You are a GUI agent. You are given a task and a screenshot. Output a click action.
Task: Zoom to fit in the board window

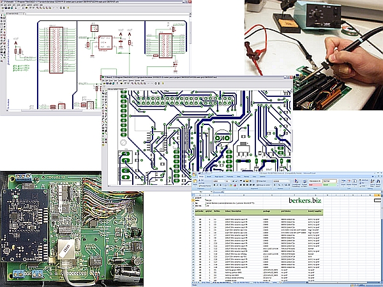(x=132, y=83)
